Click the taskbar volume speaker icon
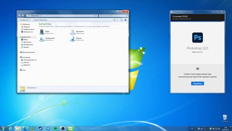232x131 pixels. (219, 128)
